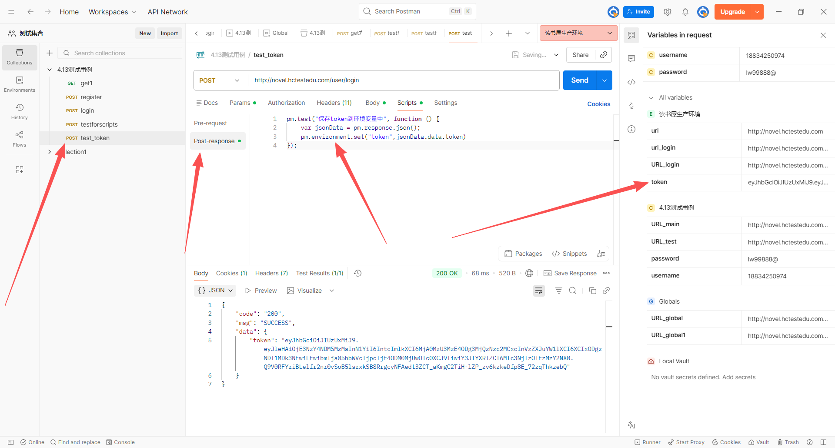Viewport: 835px width, 448px height.
Task: Click the request URL input field
Action: [404, 80]
